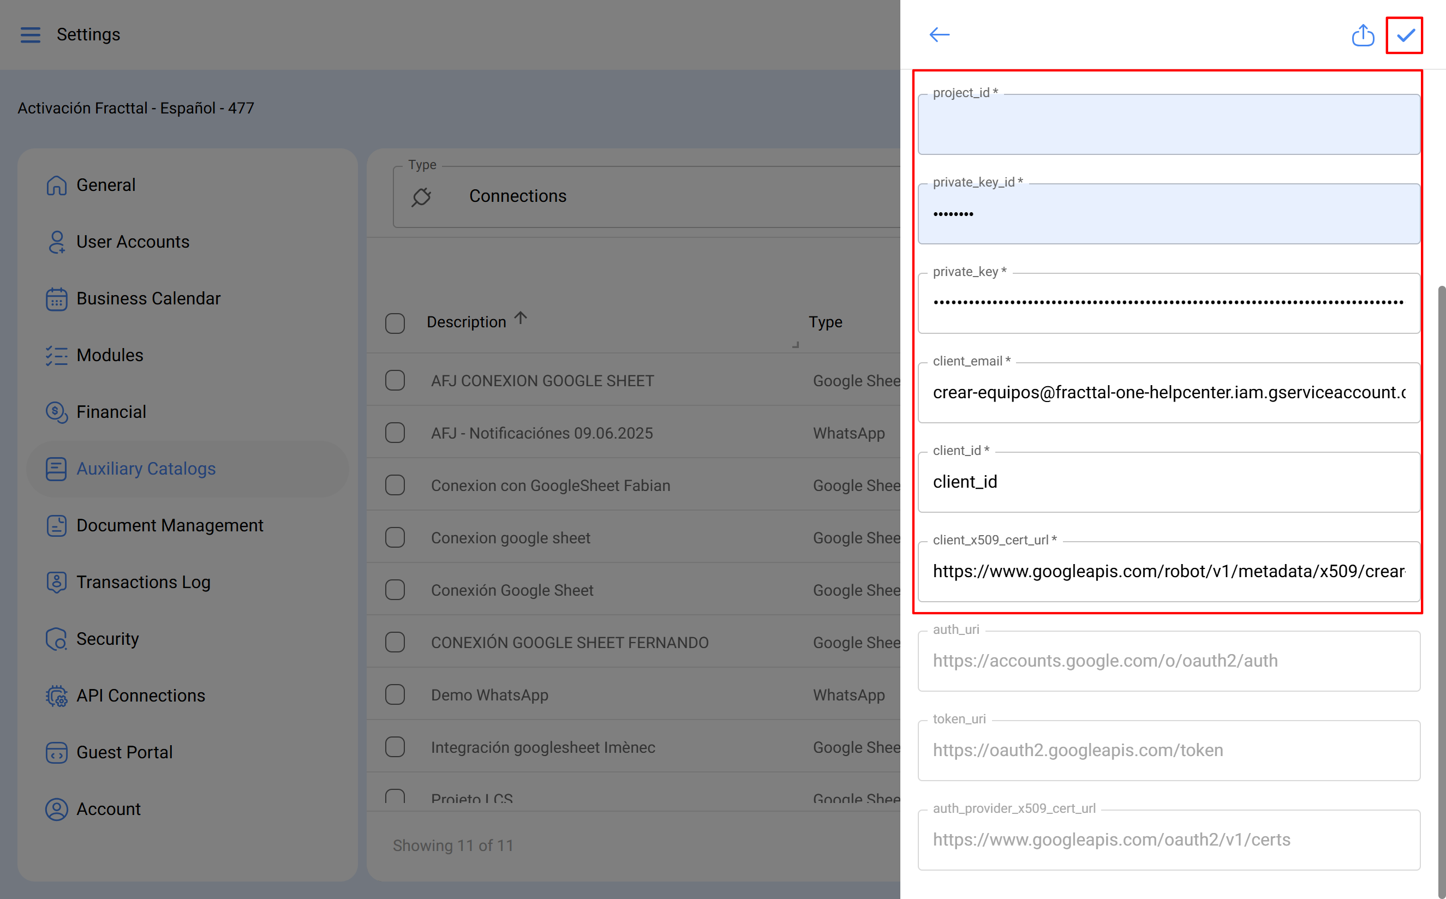Click the Transactions Log icon
The width and height of the screenshot is (1446, 899).
[x=57, y=582]
